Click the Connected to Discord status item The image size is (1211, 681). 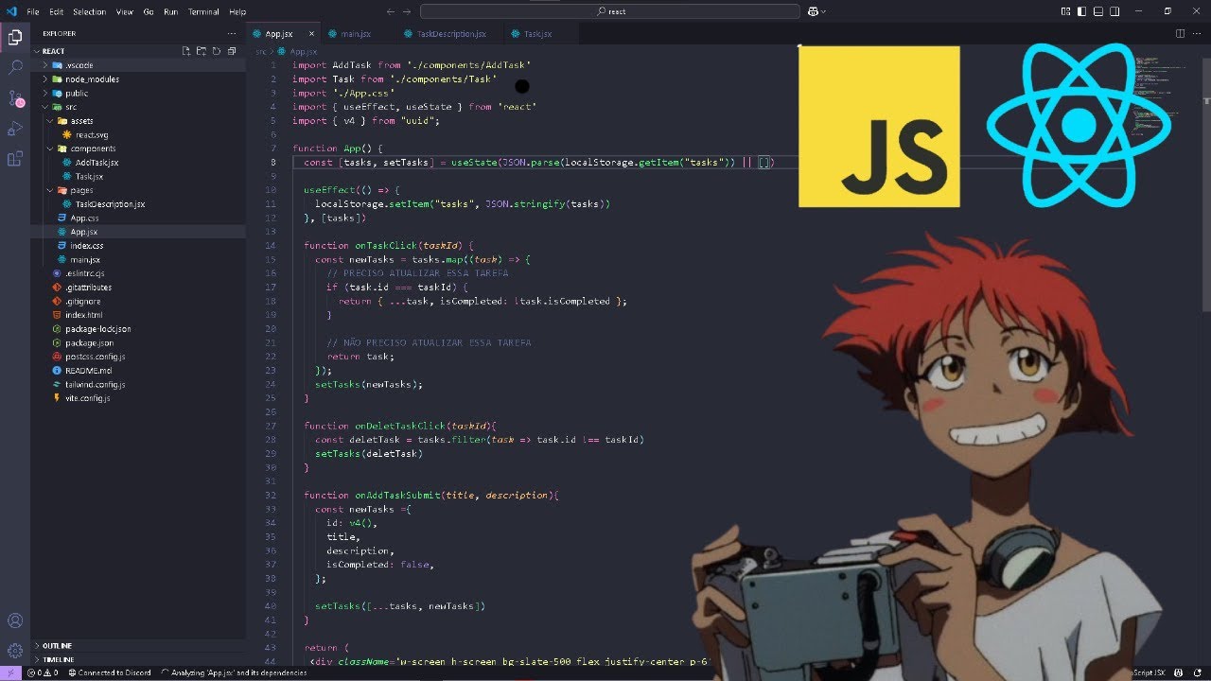click(x=108, y=672)
